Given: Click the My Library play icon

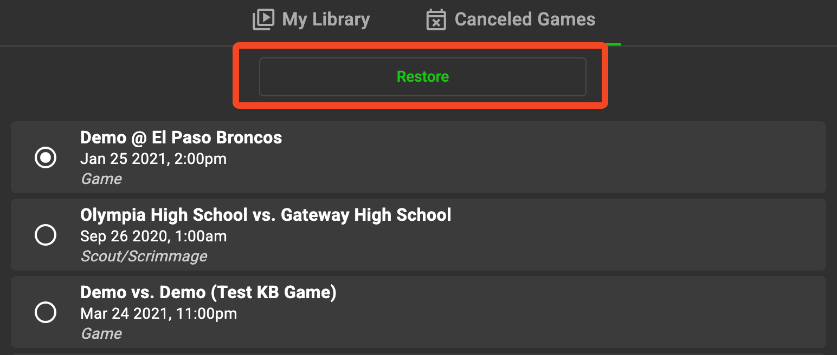Looking at the screenshot, I should pyautogui.click(x=263, y=19).
